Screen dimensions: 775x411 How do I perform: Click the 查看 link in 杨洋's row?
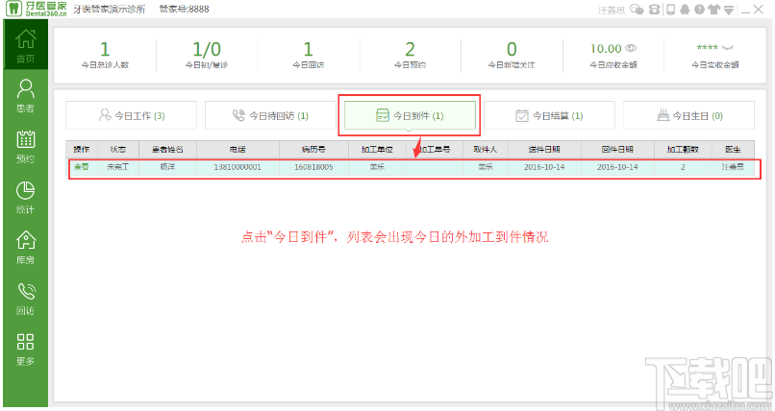pos(81,167)
